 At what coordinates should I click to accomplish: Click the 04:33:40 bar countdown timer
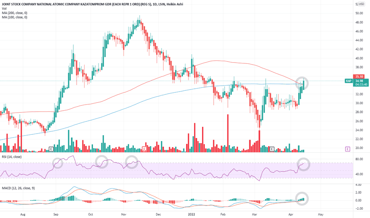pos(361,84)
